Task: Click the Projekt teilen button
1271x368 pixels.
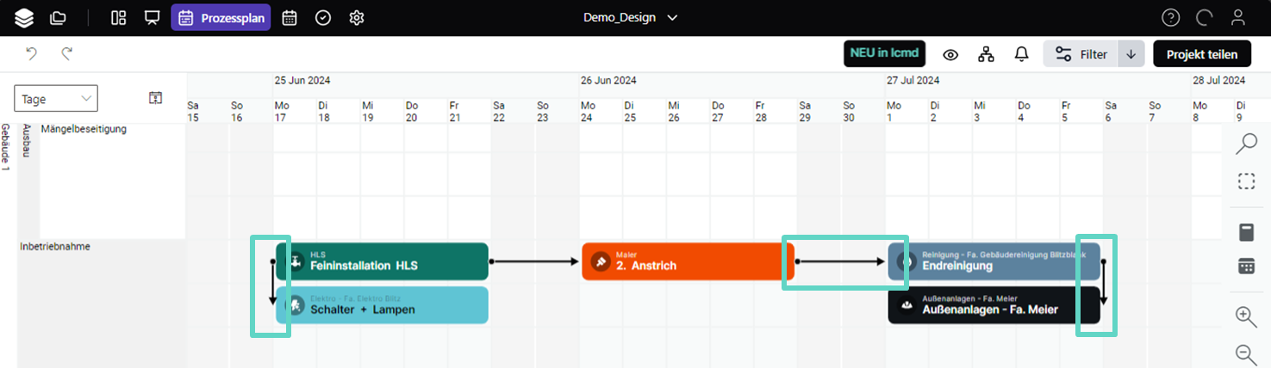Action: 1201,54
